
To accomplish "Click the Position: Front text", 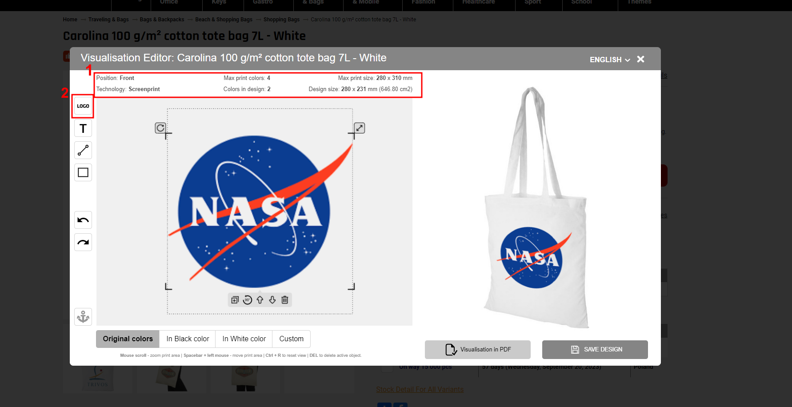I will pyautogui.click(x=115, y=78).
